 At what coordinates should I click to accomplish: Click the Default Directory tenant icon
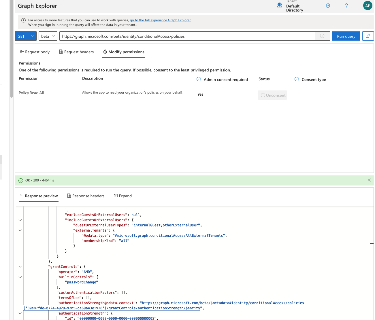279,5
